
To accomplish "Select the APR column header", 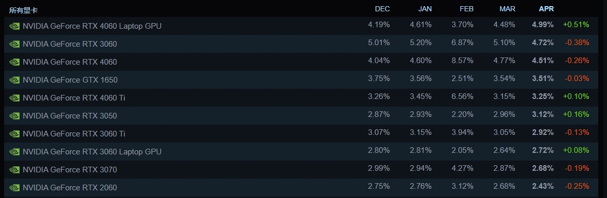I will click(x=546, y=9).
